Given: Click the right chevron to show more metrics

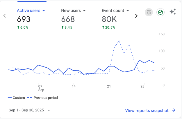Looking at the screenshot, I should point(136,16).
